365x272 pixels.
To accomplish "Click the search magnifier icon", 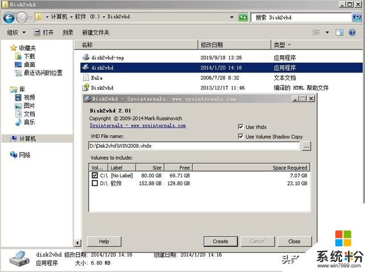I will point(356,18).
